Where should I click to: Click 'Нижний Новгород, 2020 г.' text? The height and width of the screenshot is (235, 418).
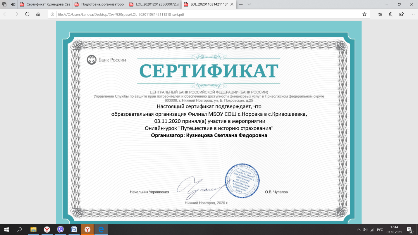[206, 203]
